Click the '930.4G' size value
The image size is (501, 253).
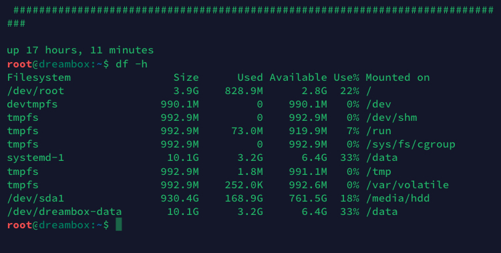[x=180, y=198]
